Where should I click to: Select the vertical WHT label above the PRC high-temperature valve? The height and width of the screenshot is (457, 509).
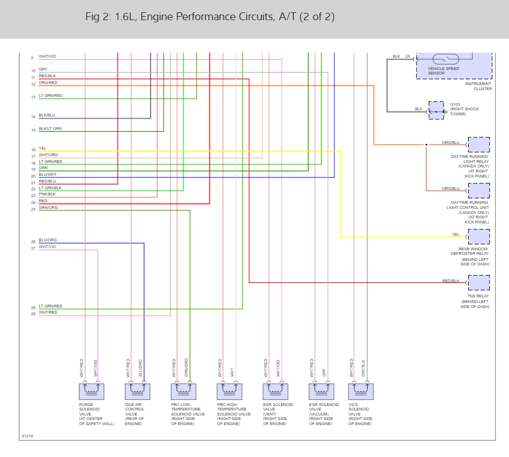tap(232, 372)
